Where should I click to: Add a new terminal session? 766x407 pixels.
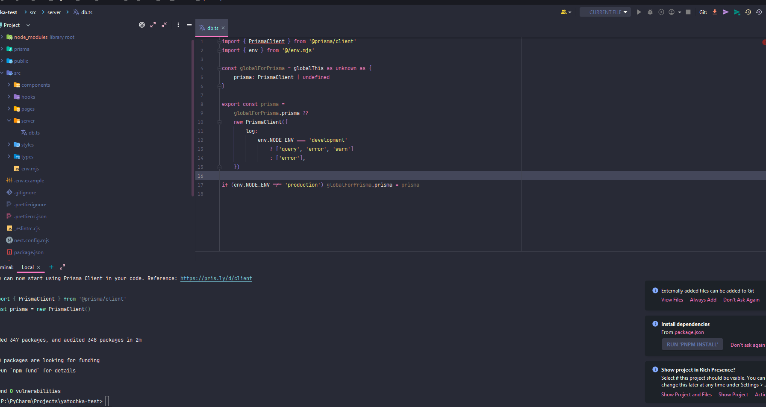coord(51,267)
